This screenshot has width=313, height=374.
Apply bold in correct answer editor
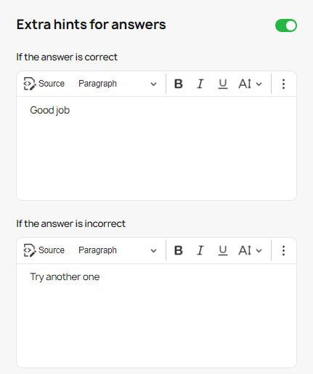click(x=179, y=84)
